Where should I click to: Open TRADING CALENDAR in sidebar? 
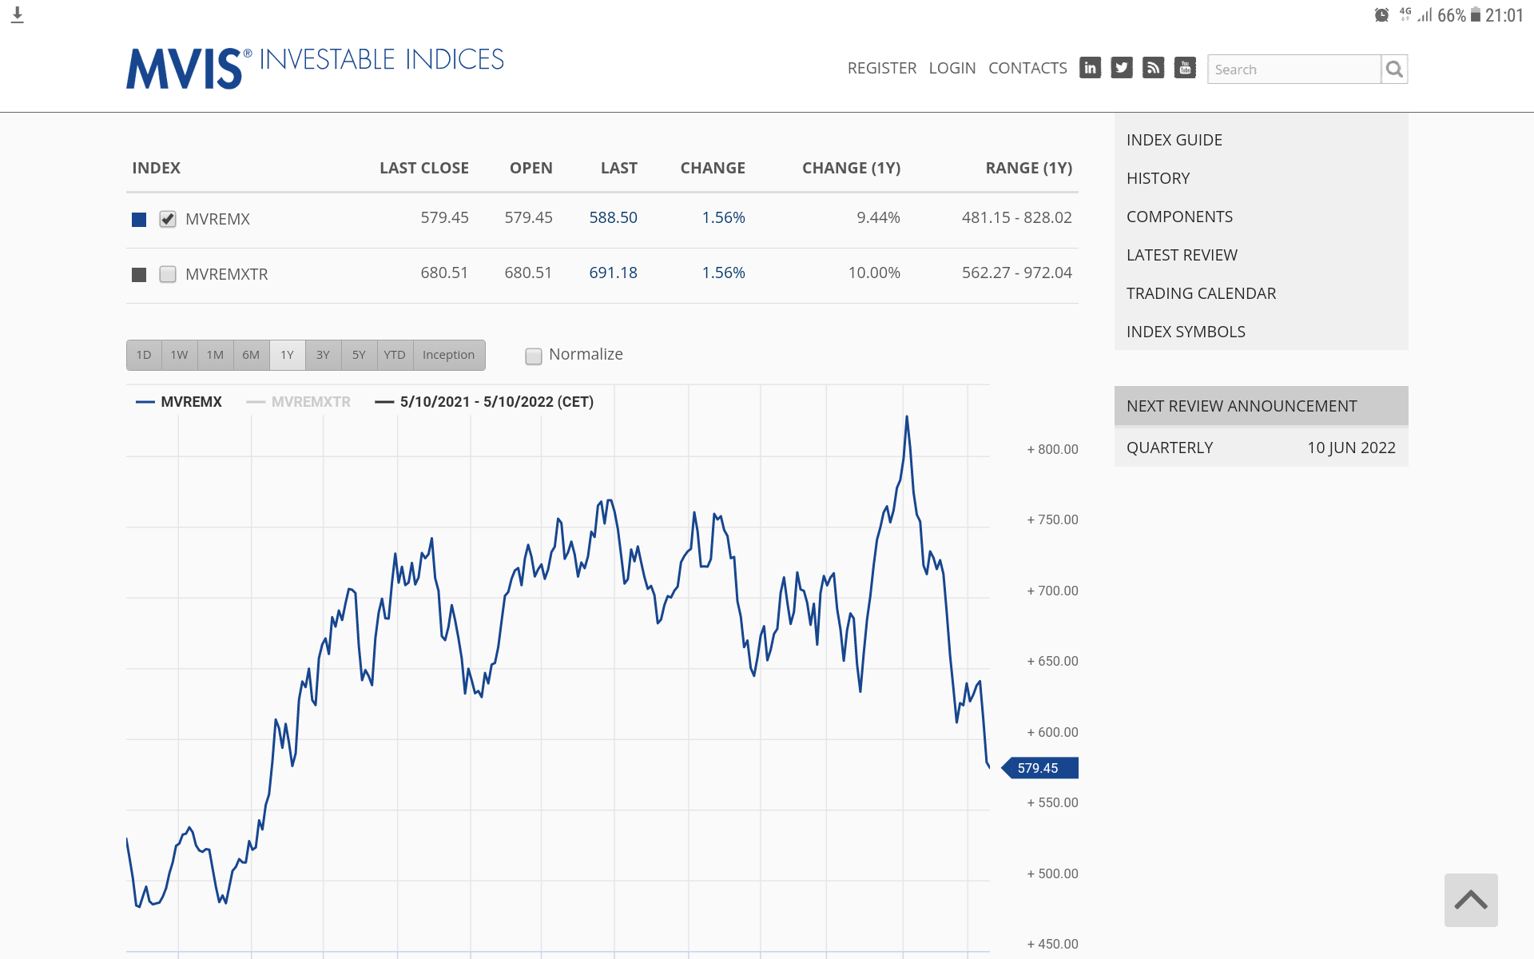1202,293
